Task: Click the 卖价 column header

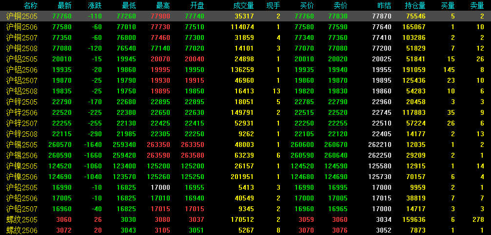Action: [x=341, y=5]
